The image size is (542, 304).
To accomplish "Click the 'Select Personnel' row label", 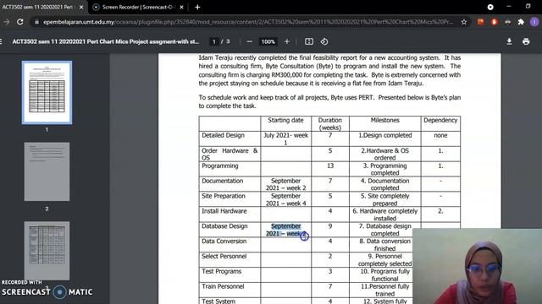I will (x=224, y=257).
